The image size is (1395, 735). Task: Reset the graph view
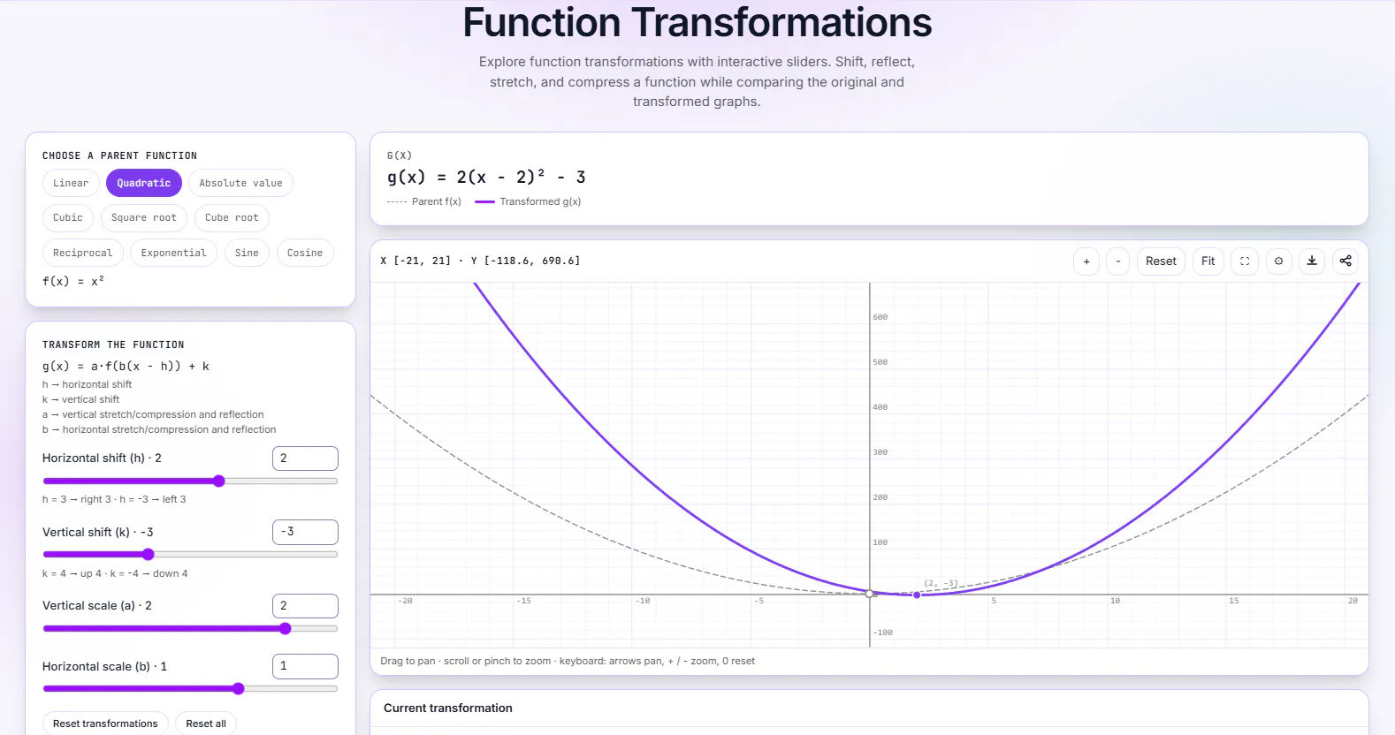tap(1161, 261)
